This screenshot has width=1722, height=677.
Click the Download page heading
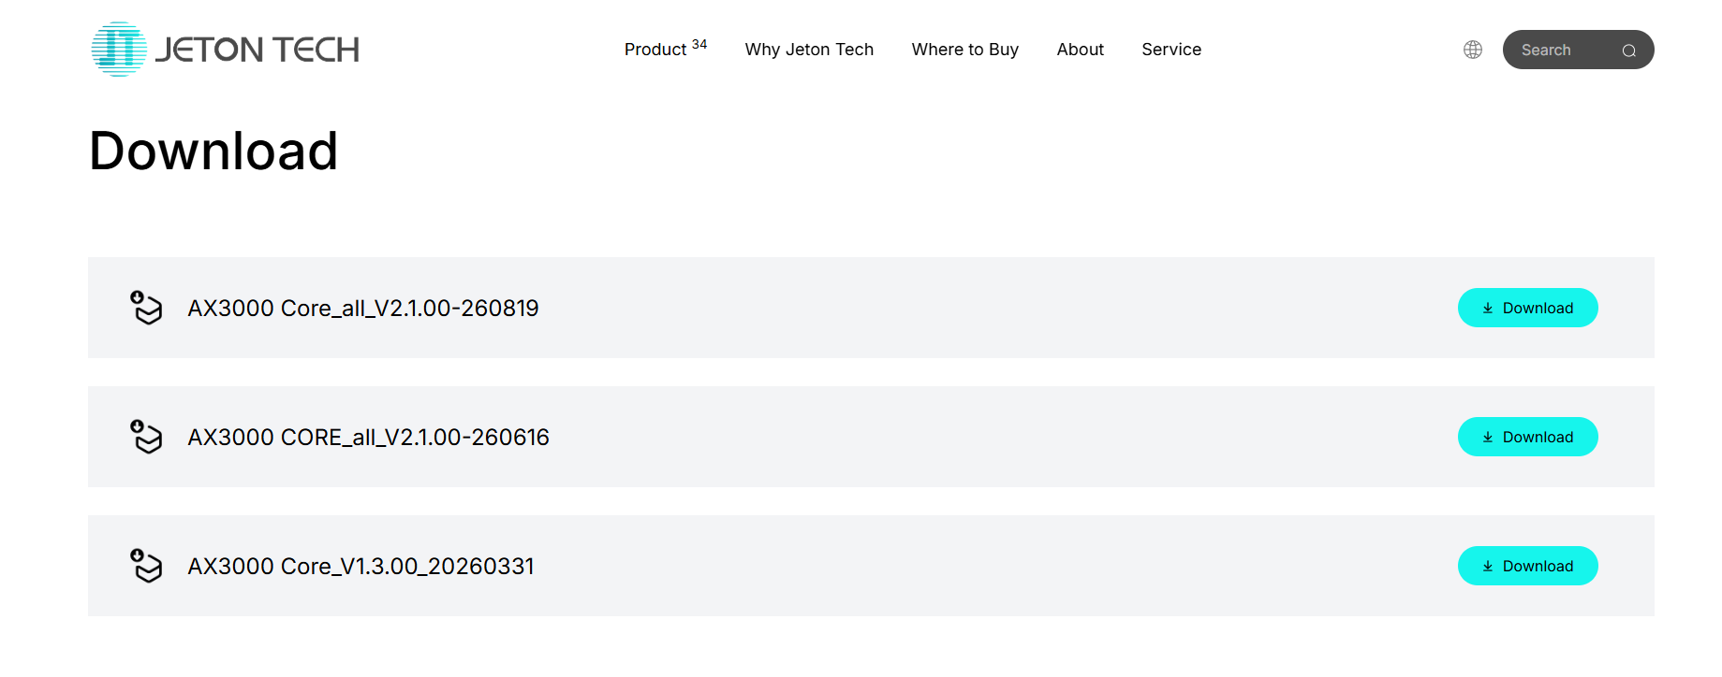[213, 151]
